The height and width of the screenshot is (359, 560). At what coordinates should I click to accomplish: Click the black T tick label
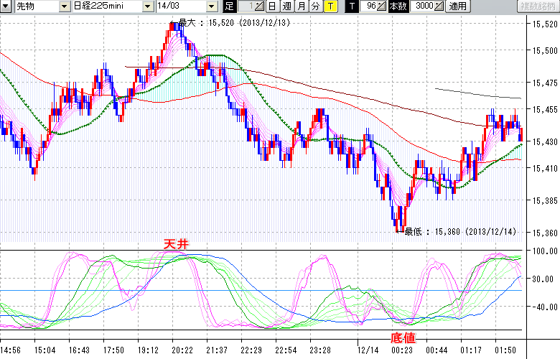coord(351,6)
